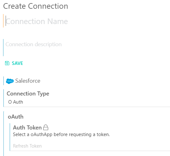
Task: Click the SAVE text button
Action: tap(17, 63)
